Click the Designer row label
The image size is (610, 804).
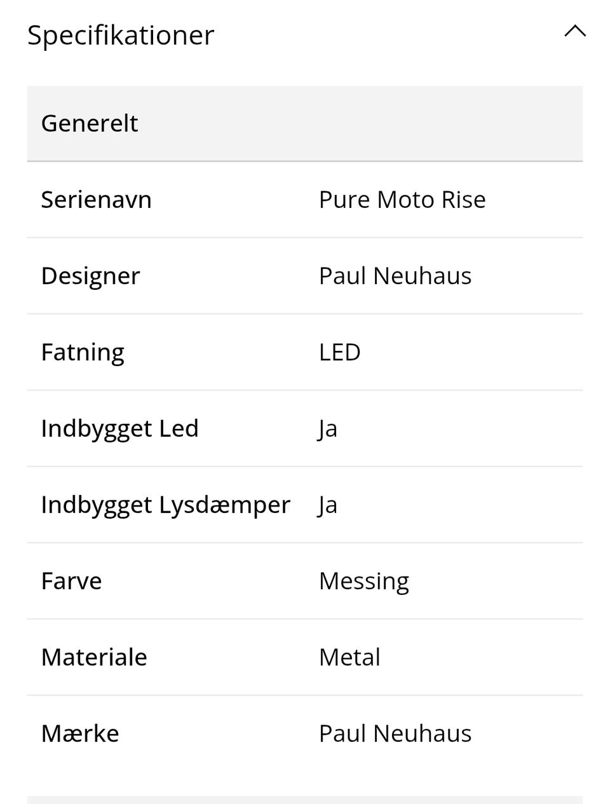[x=90, y=276]
